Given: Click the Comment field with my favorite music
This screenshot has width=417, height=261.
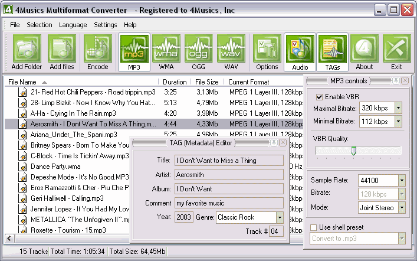Looking at the screenshot, I should pyautogui.click(x=229, y=203).
